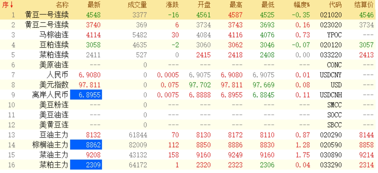Click highlighted 6.8955 price of 离岸人民币
Screen dimensions: 378x173
coord(86,95)
